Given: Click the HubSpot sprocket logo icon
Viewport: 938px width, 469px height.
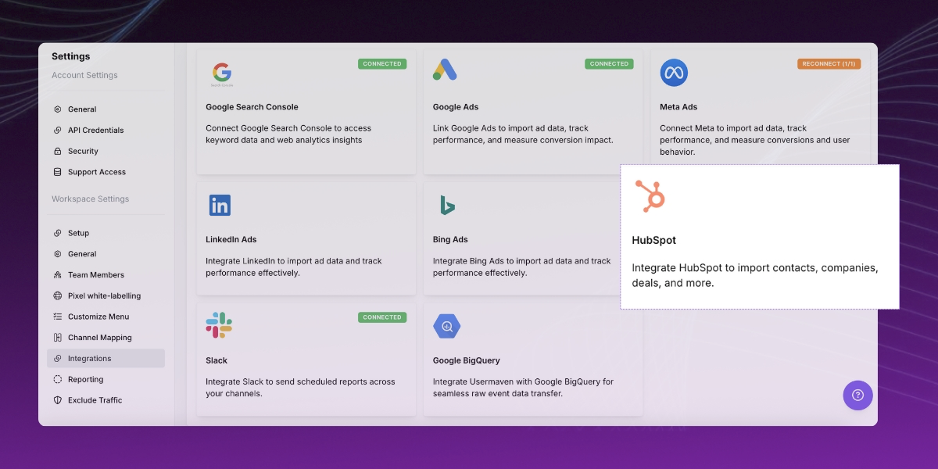Looking at the screenshot, I should (x=650, y=196).
